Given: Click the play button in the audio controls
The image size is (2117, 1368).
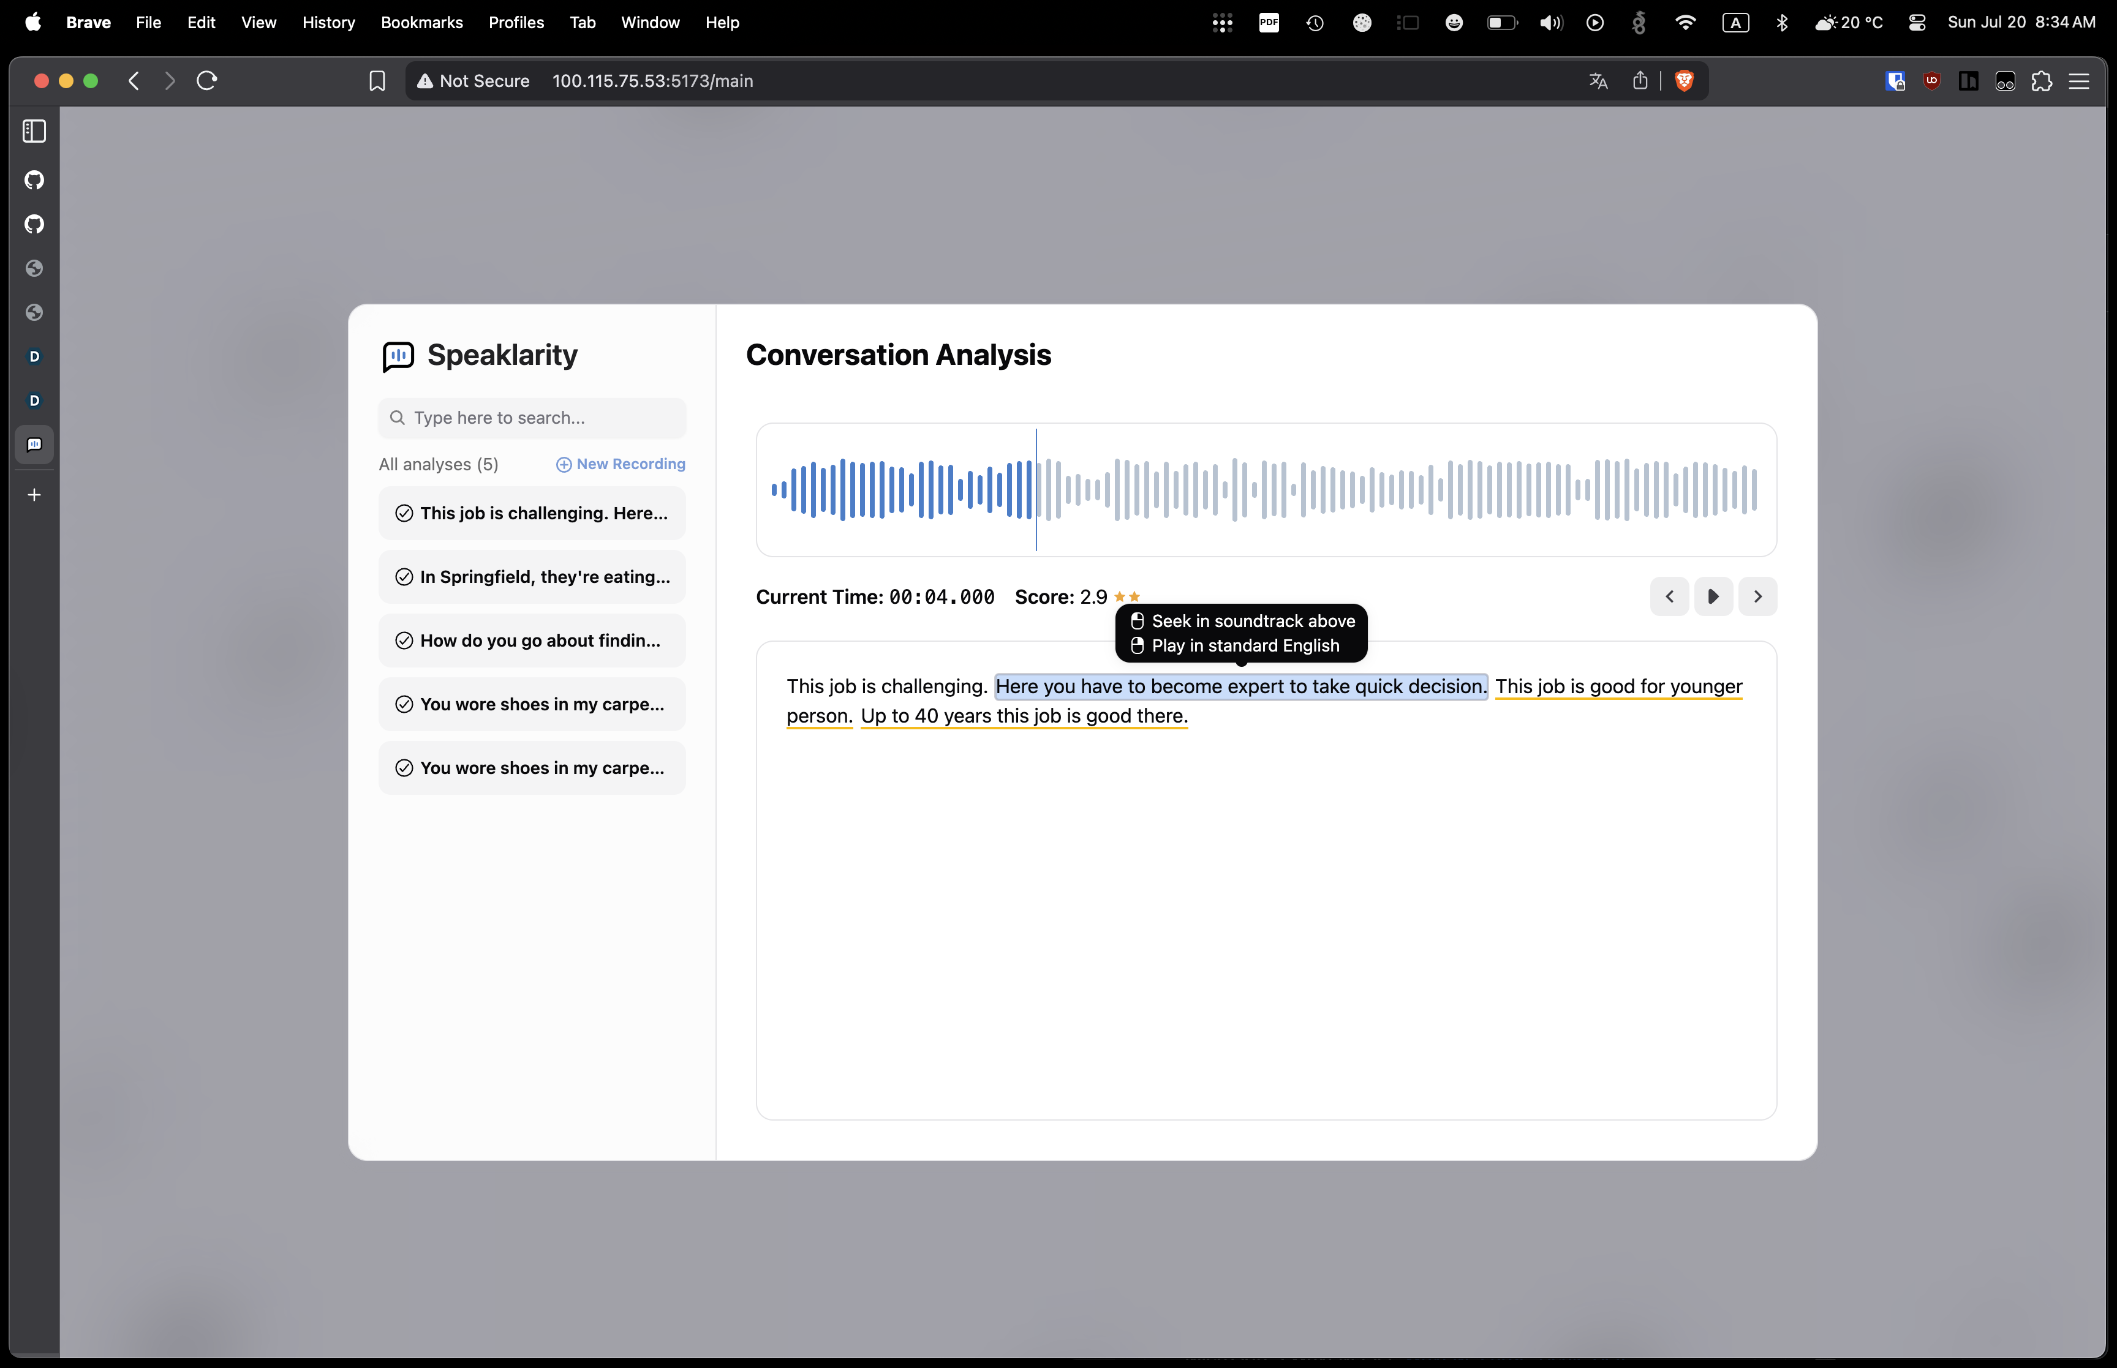Looking at the screenshot, I should (1713, 596).
